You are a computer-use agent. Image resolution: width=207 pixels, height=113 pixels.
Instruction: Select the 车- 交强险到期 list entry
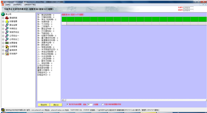tap(46, 17)
